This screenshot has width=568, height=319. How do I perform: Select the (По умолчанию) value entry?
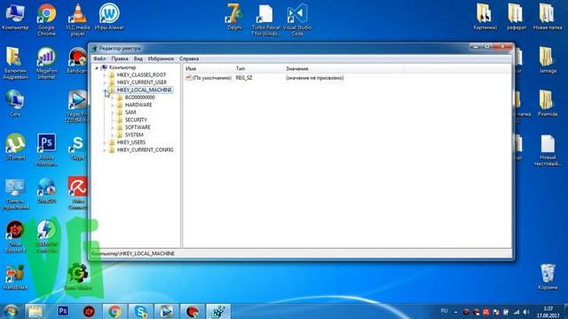tap(209, 78)
